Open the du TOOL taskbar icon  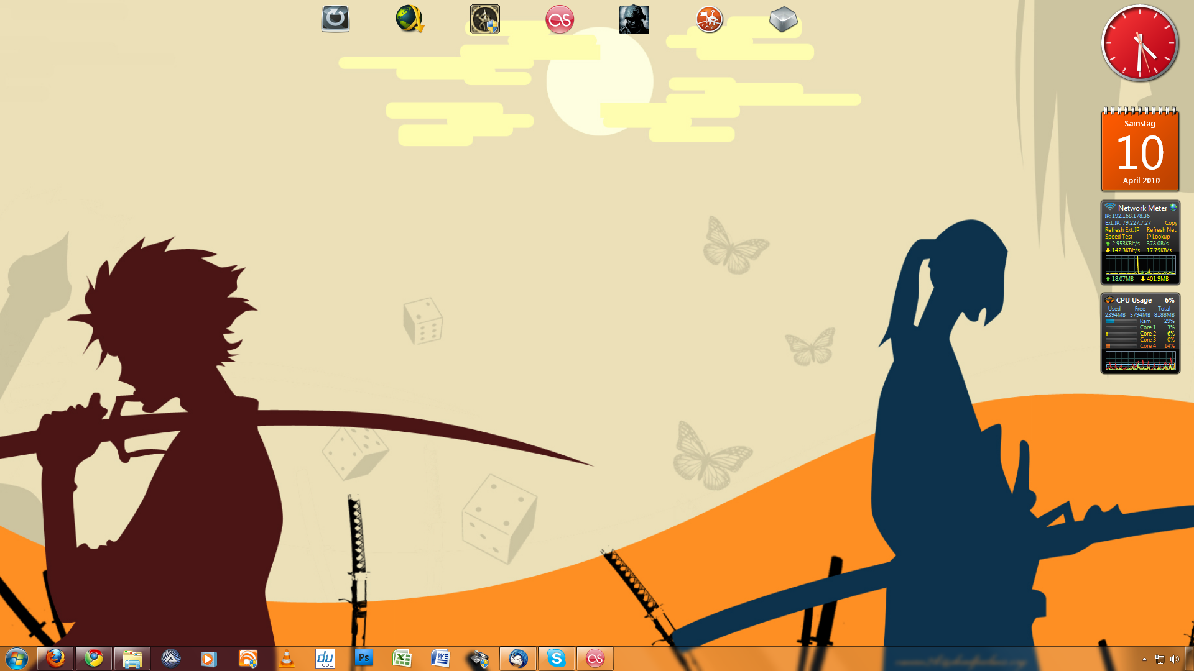coord(325,659)
